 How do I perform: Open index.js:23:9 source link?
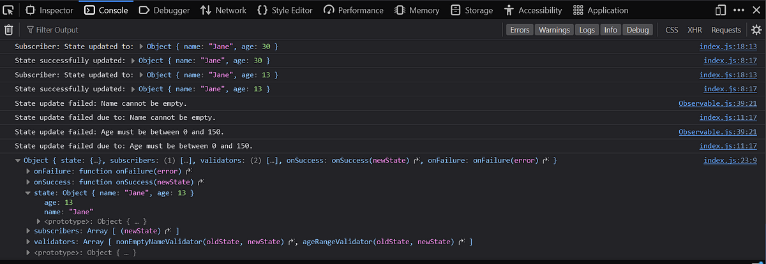730,160
